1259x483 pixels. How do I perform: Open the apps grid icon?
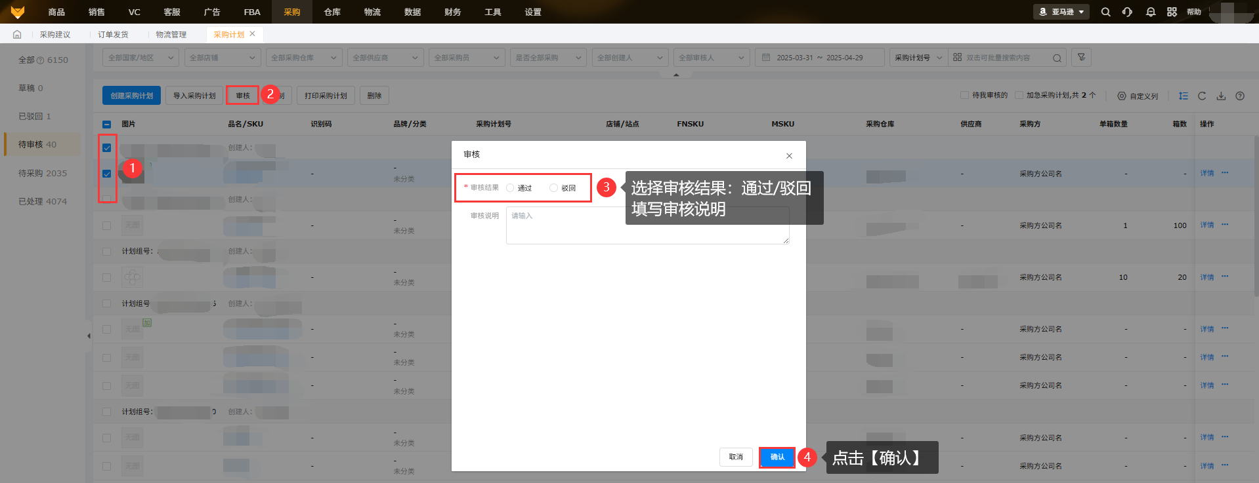click(x=1172, y=12)
